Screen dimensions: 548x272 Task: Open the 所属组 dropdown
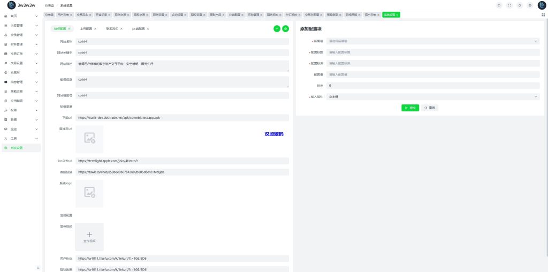432,41
